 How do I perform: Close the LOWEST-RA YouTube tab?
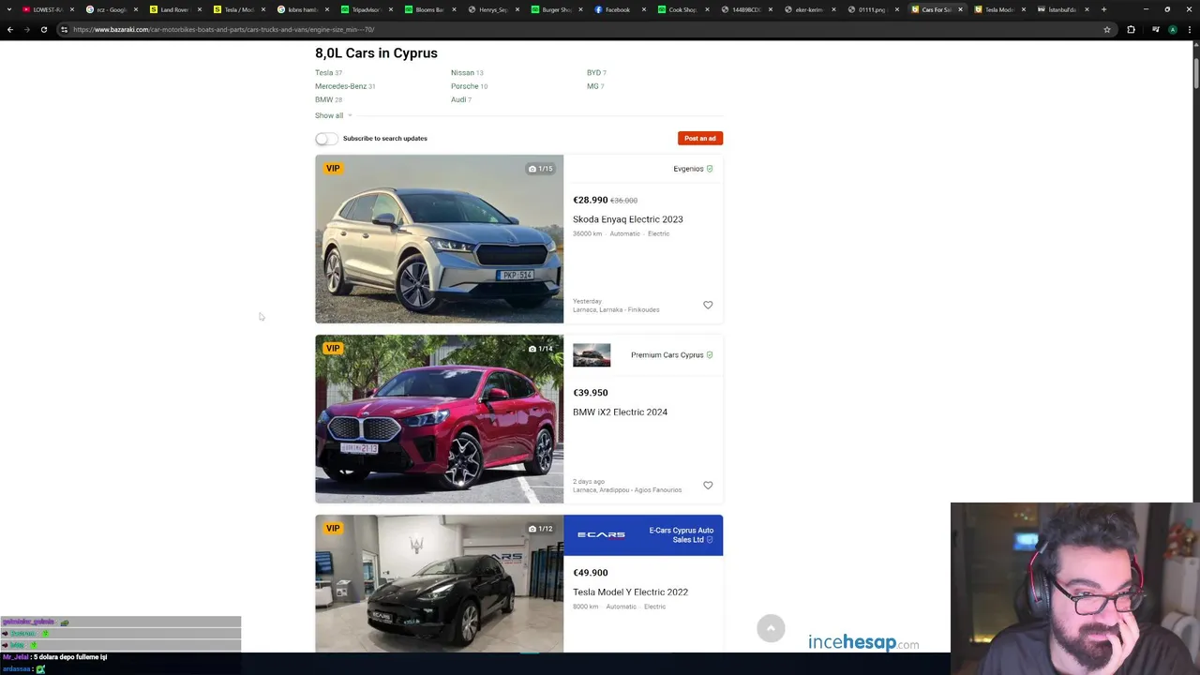pyautogui.click(x=71, y=9)
